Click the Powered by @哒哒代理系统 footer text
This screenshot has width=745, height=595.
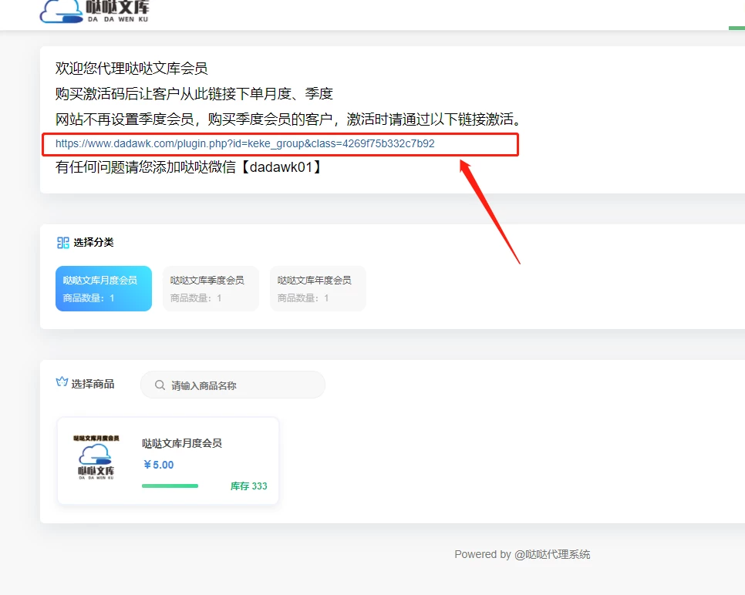(522, 555)
